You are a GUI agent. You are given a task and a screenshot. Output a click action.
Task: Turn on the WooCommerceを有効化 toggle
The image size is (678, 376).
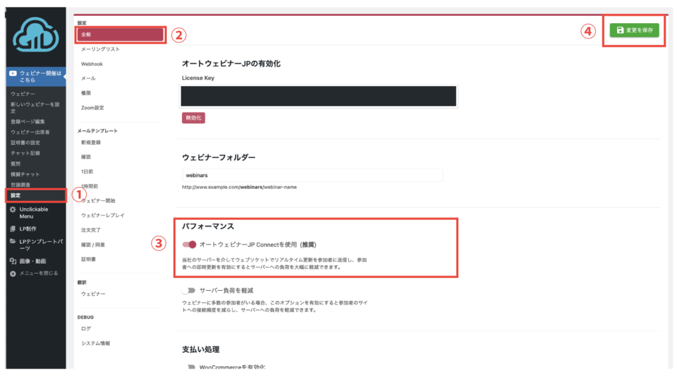pos(189,367)
